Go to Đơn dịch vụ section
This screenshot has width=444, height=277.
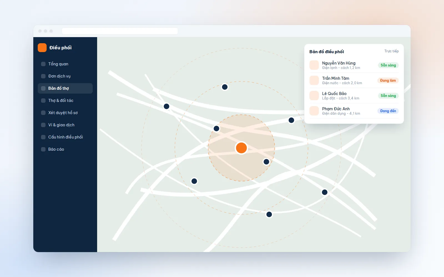(x=65, y=76)
